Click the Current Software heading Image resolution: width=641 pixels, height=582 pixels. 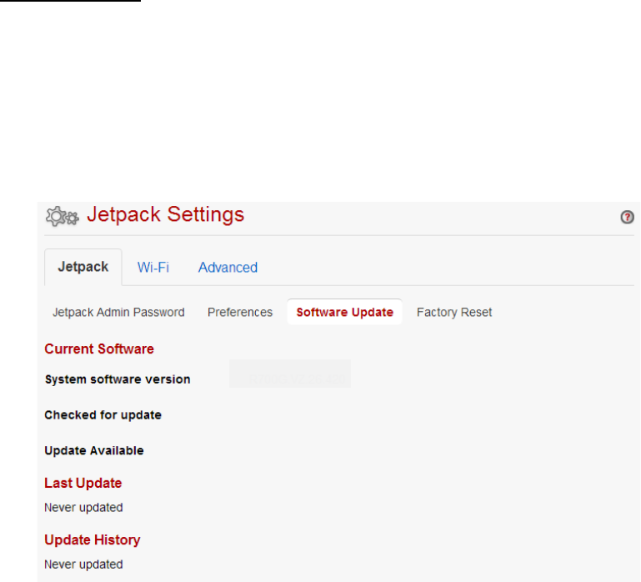pos(99,349)
